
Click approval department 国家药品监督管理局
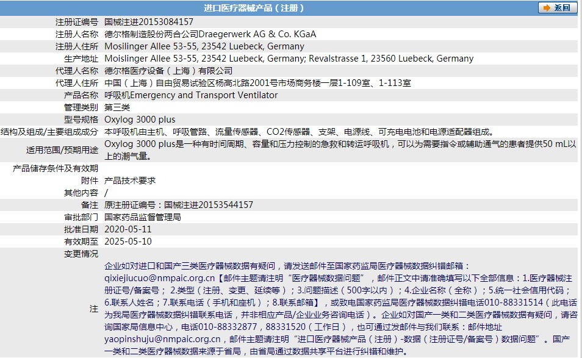pyautogui.click(x=143, y=217)
